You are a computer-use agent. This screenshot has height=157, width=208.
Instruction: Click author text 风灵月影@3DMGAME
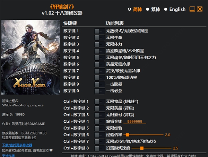[28, 124]
